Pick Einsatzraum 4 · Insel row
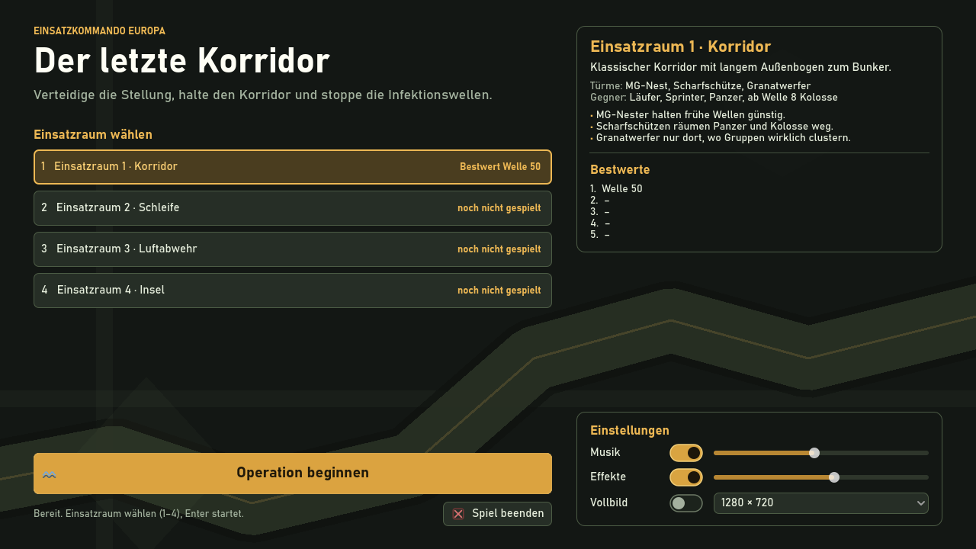 (x=293, y=291)
